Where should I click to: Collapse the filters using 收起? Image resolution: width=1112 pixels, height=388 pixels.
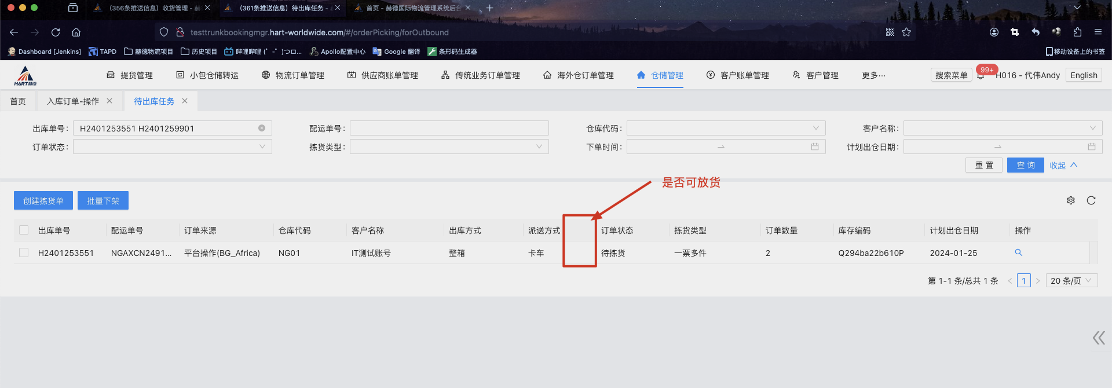point(1063,165)
